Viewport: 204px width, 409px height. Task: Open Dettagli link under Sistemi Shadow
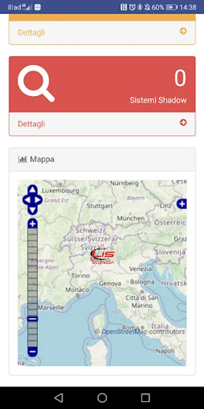point(31,124)
